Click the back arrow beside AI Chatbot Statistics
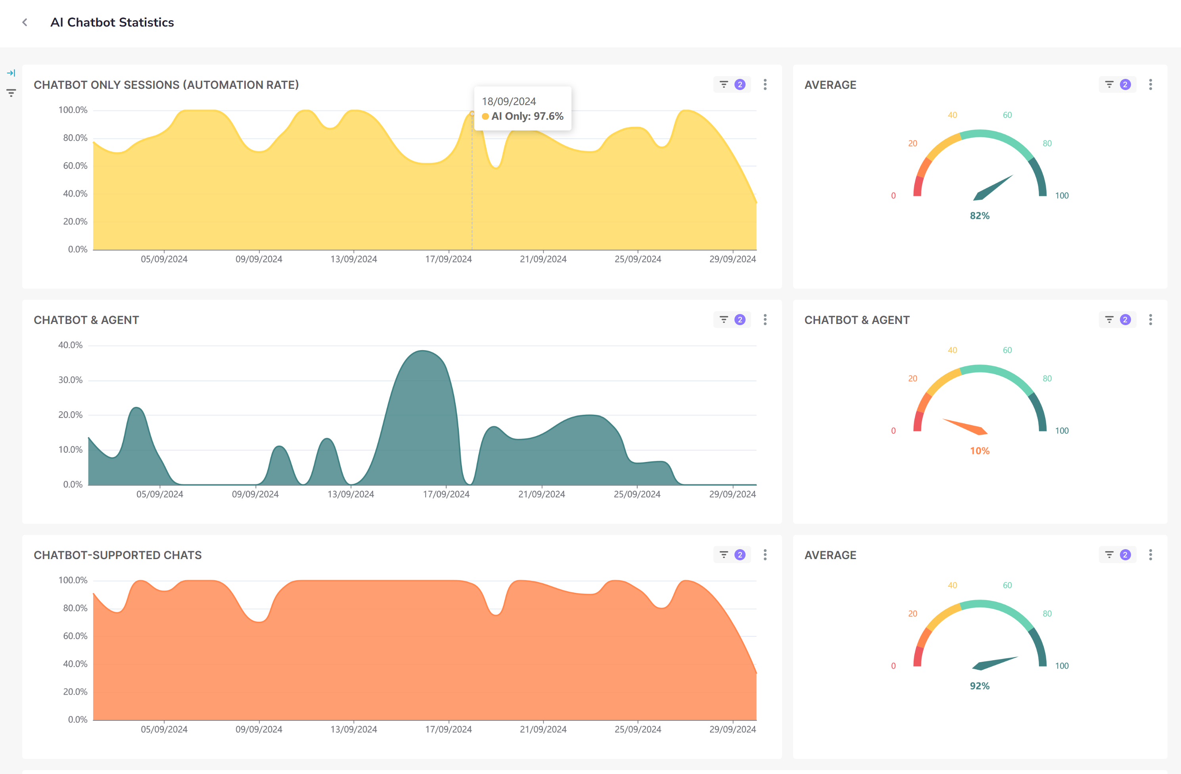 [25, 22]
